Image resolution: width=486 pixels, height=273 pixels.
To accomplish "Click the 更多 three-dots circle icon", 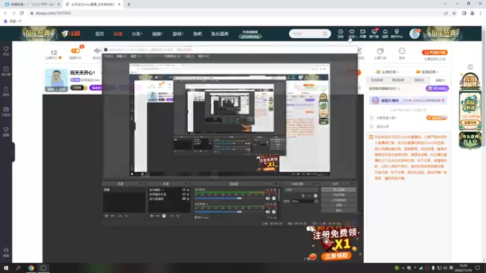I will (402, 51).
